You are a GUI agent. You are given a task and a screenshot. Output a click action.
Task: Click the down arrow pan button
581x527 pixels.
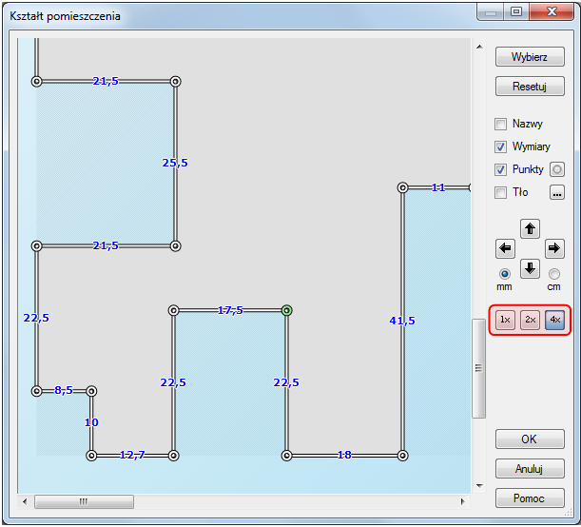[x=531, y=268]
